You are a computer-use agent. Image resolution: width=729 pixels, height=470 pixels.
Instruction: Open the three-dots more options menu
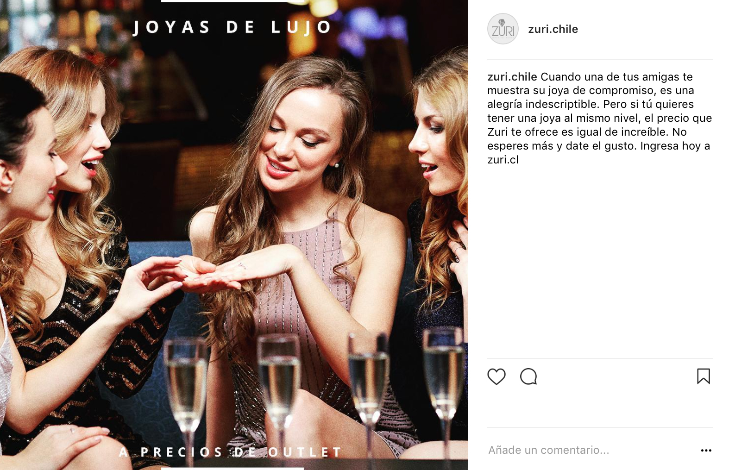point(706,450)
